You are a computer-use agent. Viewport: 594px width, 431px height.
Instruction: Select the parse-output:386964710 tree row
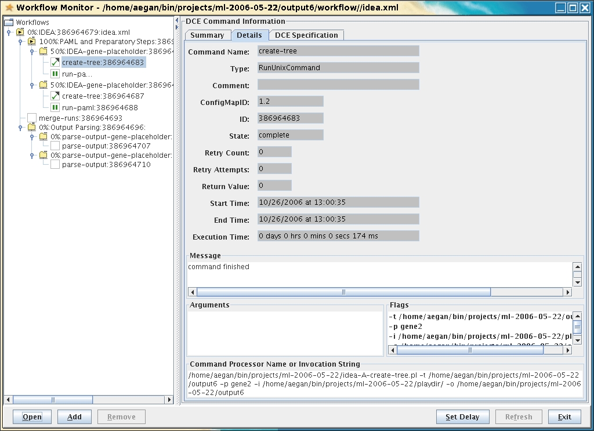click(106, 164)
